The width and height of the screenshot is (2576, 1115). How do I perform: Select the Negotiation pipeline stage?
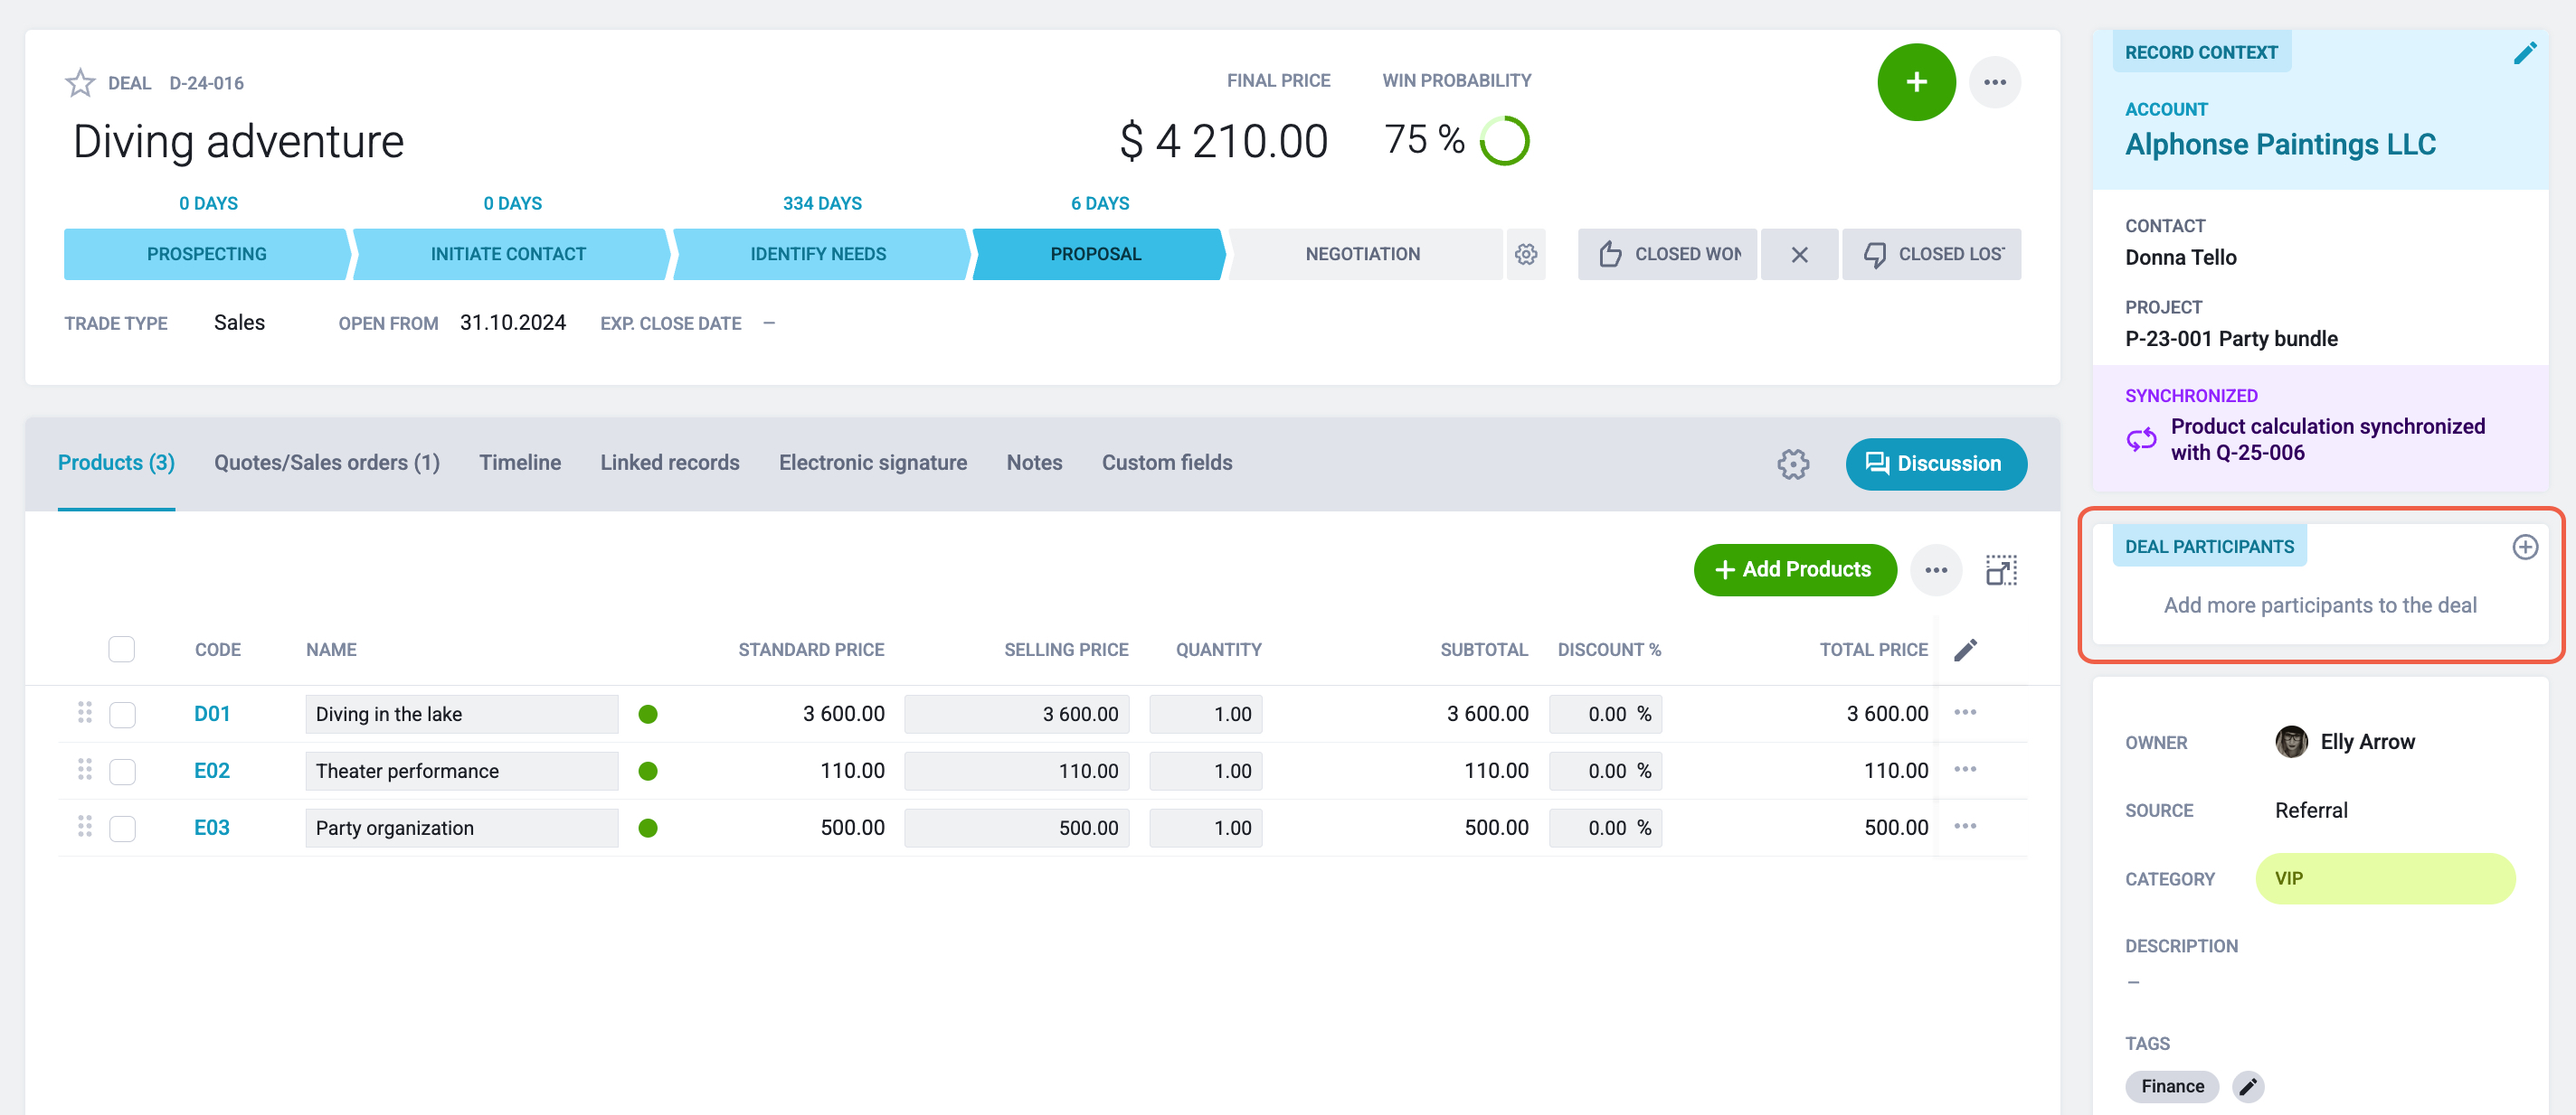[x=1363, y=254]
